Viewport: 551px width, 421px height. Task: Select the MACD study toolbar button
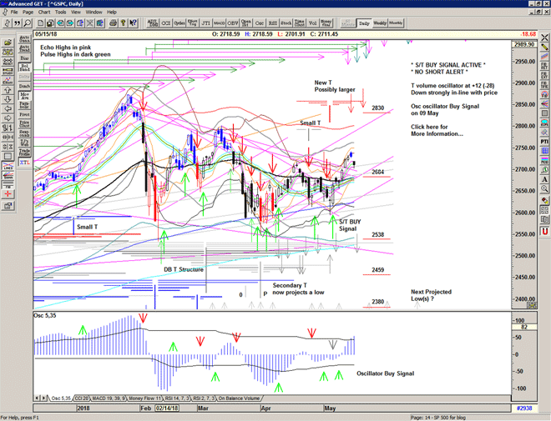click(x=219, y=23)
